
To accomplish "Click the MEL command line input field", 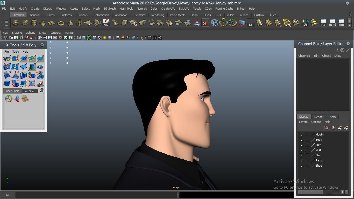I will [x=96, y=195].
